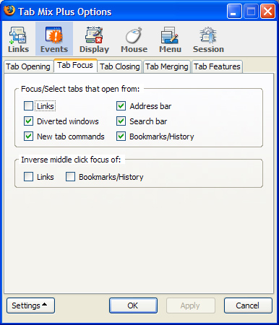The height and width of the screenshot is (325, 279).
Task: Uncheck the Address bar checkbox
Action: click(121, 106)
